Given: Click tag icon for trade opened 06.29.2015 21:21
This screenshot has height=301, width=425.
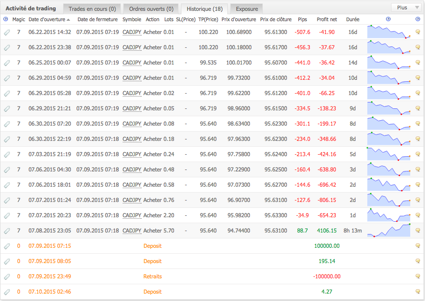Looking at the screenshot, I should pos(7,109).
